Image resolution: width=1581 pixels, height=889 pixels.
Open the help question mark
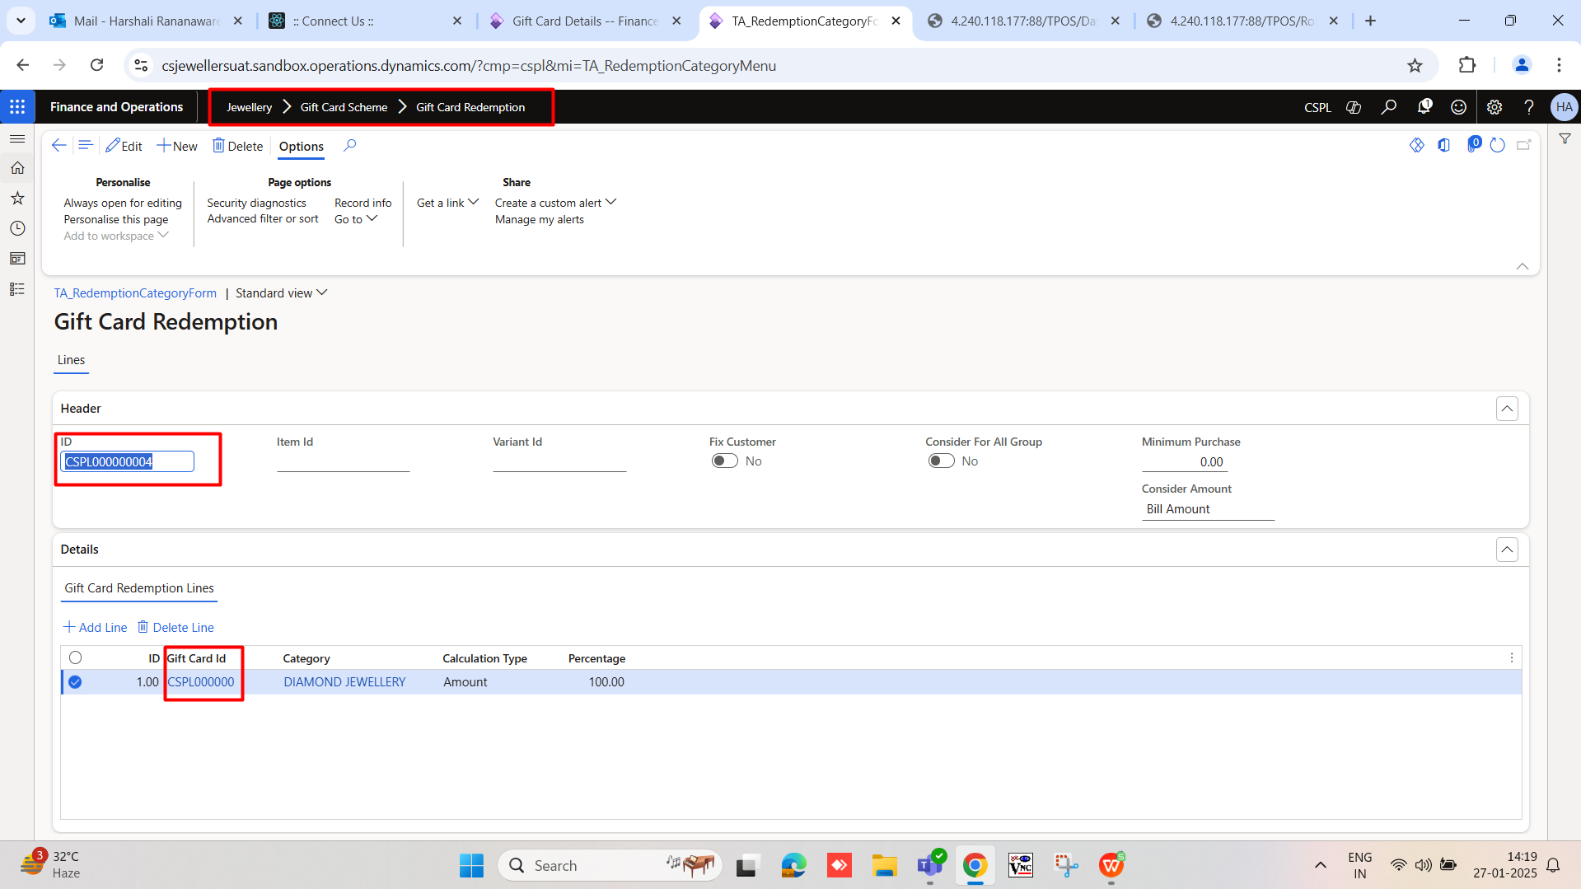(x=1529, y=107)
